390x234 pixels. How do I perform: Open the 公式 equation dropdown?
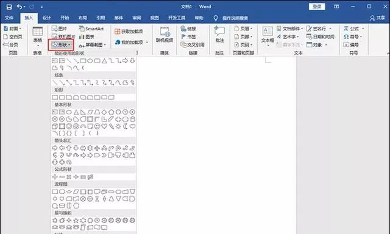(353, 29)
